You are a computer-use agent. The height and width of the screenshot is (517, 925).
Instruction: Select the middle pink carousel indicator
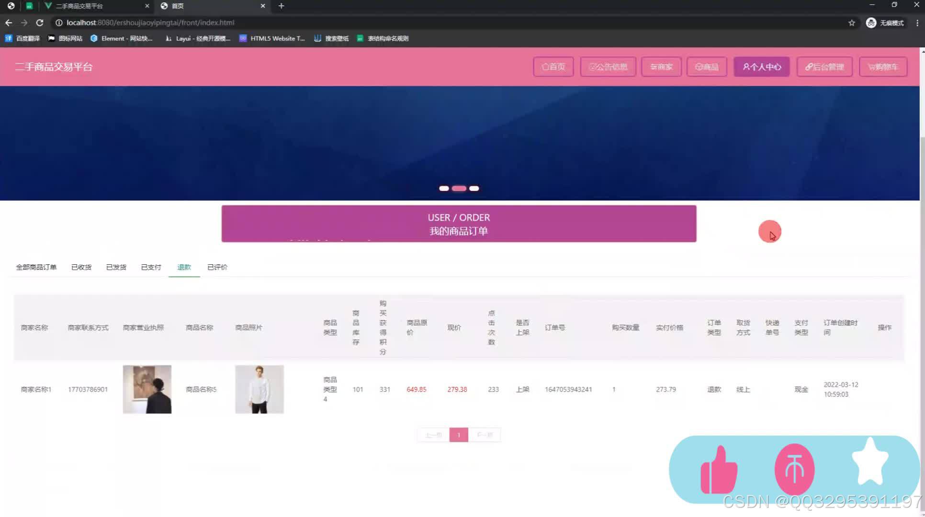[459, 188]
